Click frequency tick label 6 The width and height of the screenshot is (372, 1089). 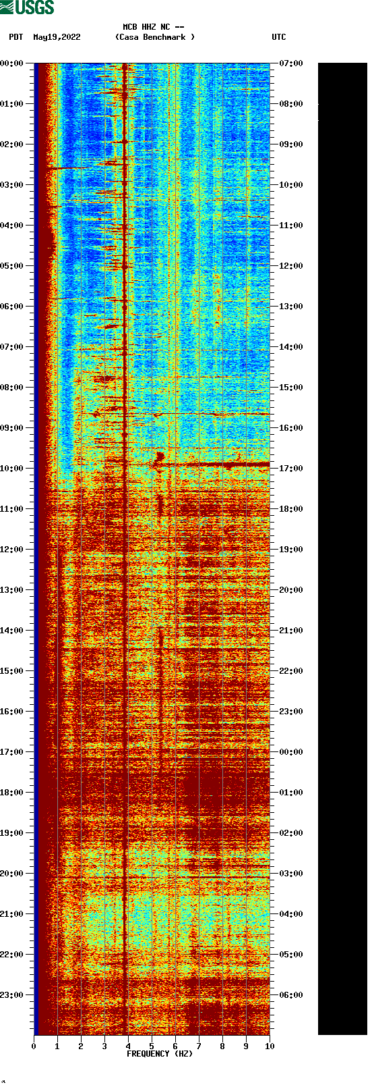point(175,1046)
